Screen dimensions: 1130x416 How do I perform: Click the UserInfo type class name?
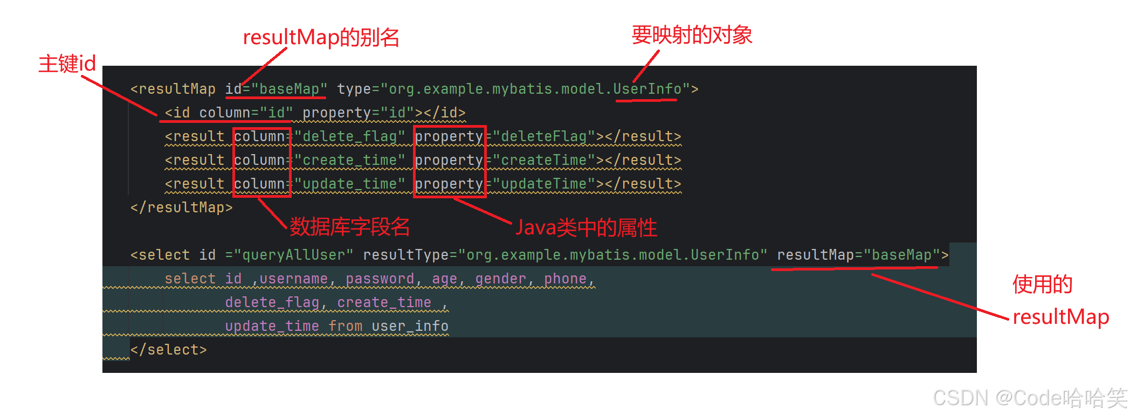(x=647, y=89)
